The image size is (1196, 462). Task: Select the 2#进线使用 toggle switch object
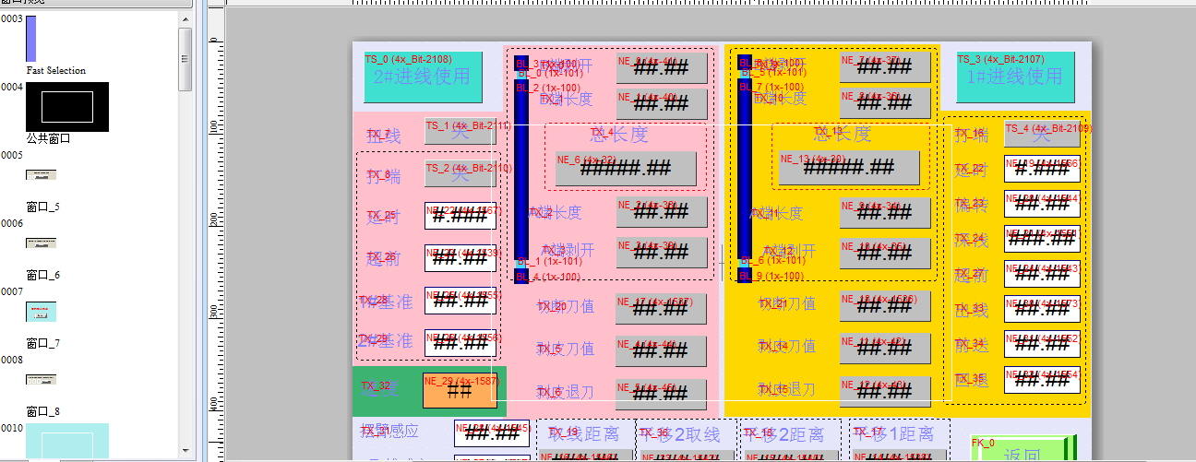click(x=423, y=77)
